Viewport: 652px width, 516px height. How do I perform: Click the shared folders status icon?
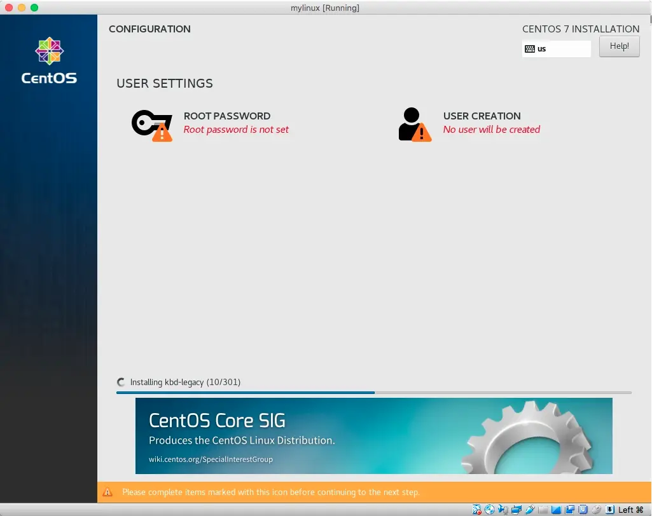click(543, 510)
